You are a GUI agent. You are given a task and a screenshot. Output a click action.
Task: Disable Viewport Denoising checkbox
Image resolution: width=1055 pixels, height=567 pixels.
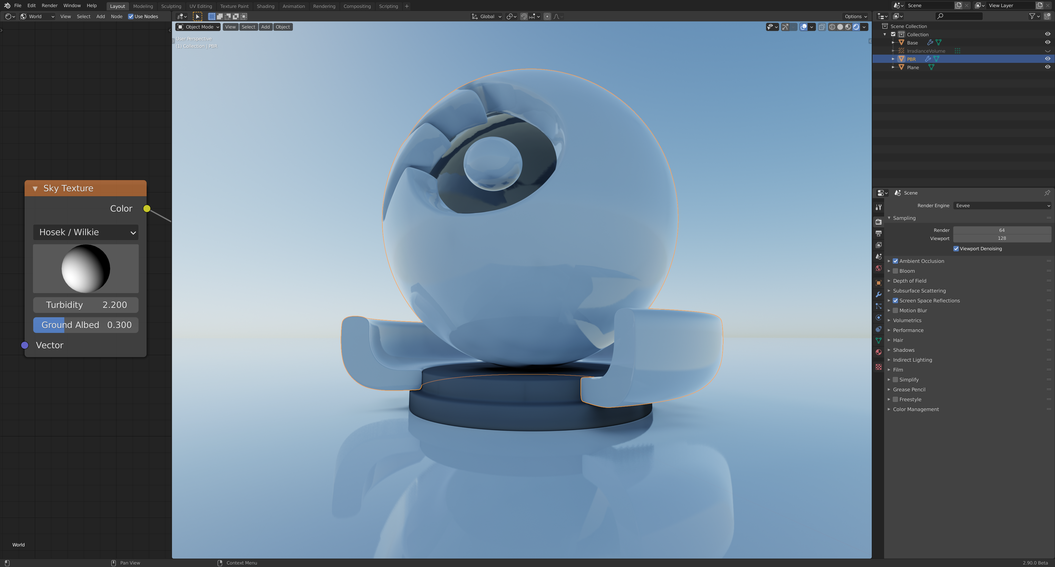click(x=956, y=249)
